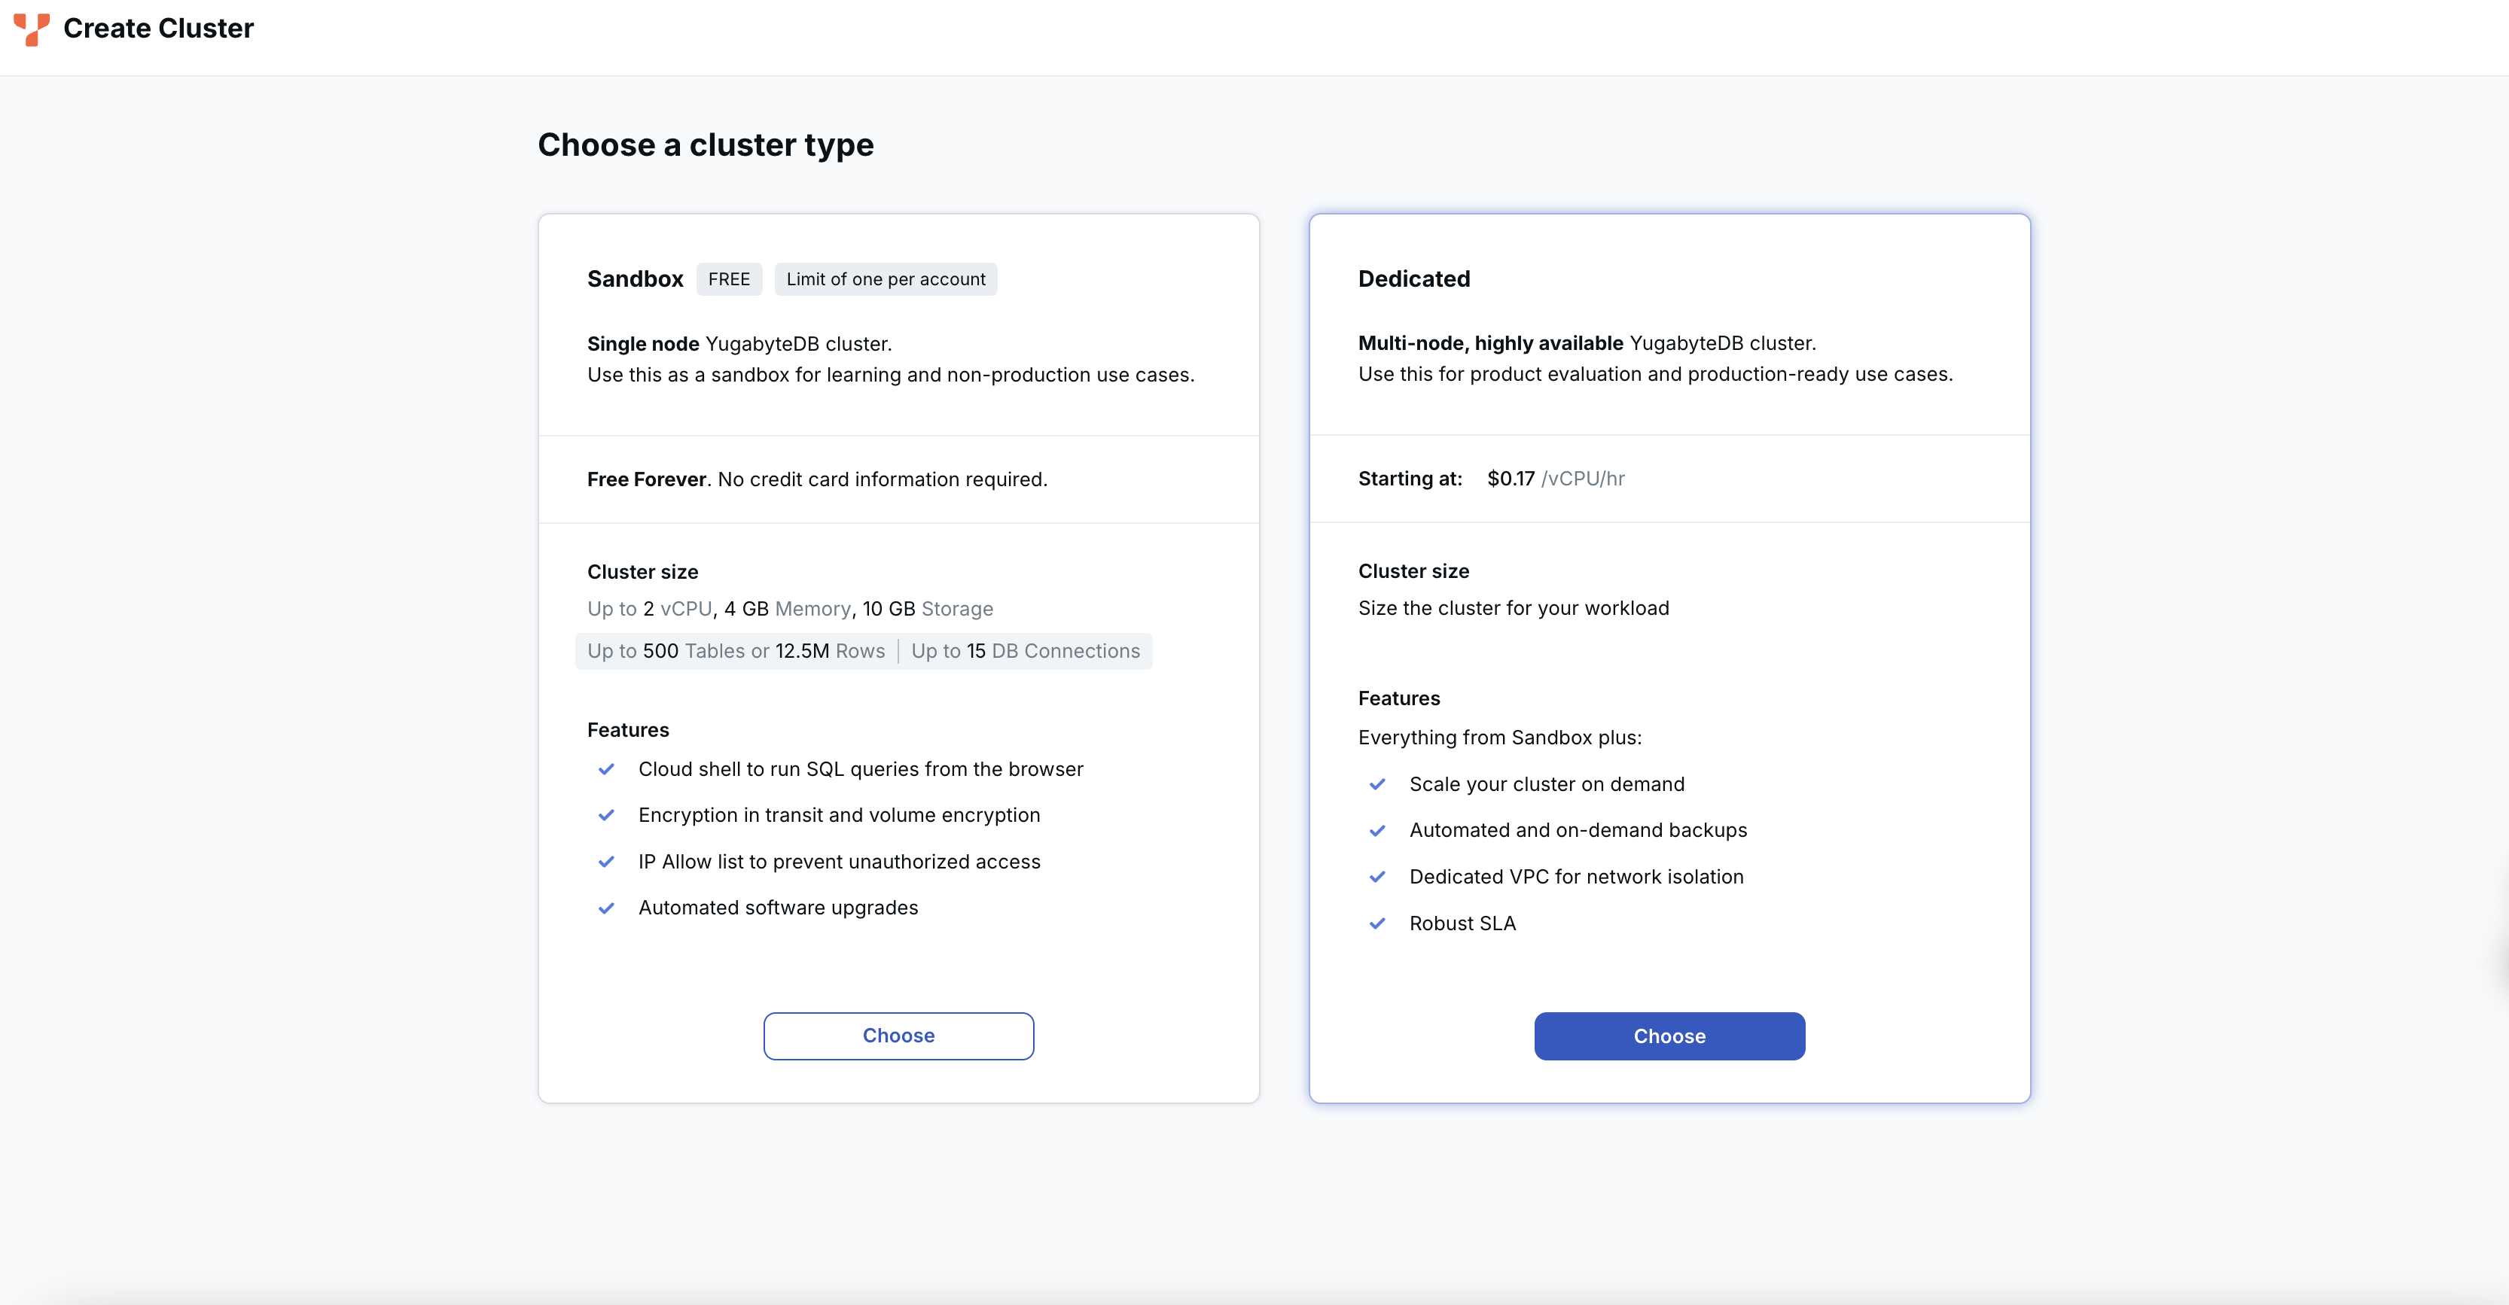Click the $0.17 /vCPU/hr price

click(1556, 479)
